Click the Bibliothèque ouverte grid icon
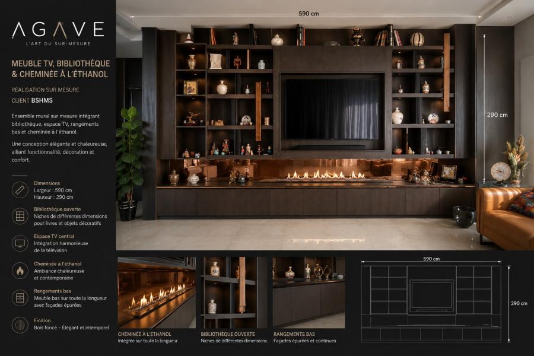This screenshot has height=356, width=534. point(20,216)
